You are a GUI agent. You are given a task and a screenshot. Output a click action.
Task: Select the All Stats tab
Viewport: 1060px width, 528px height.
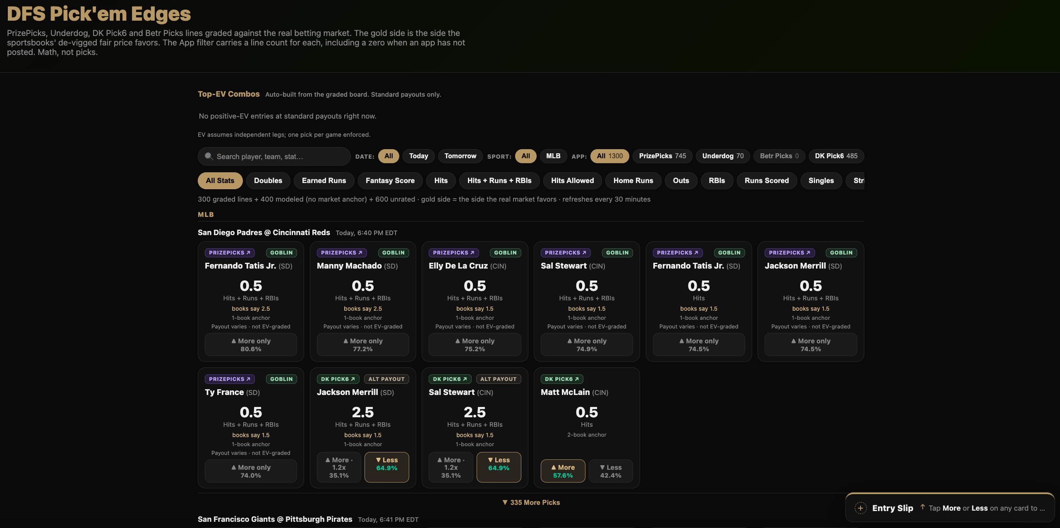220,181
